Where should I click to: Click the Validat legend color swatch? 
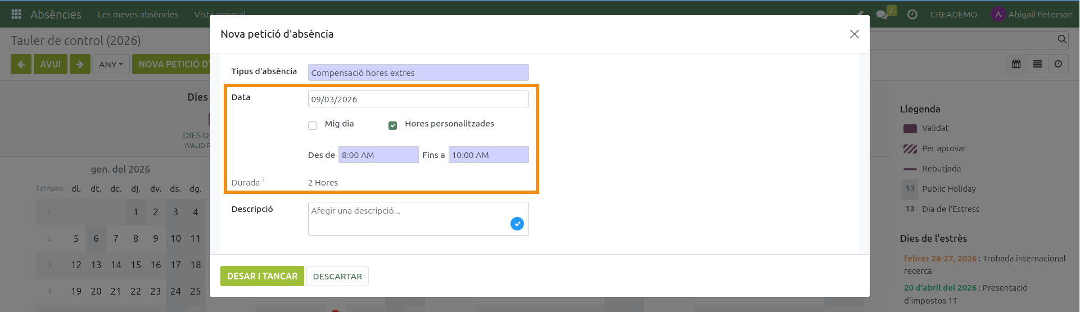point(910,129)
